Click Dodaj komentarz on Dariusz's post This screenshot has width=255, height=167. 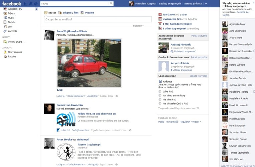point(80,130)
